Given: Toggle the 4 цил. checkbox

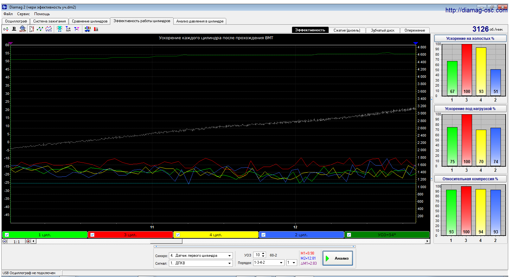Looking at the screenshot, I should tap(178, 235).
